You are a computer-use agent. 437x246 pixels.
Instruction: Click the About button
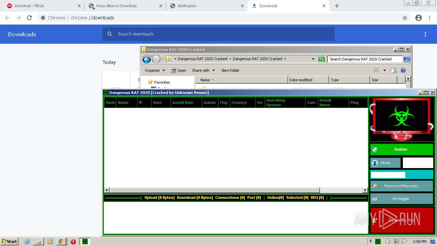pyautogui.click(x=385, y=163)
